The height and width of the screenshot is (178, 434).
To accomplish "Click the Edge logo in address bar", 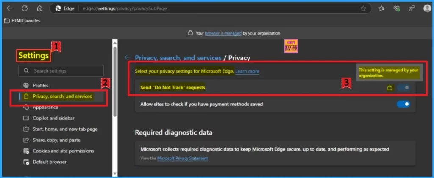I will 58,8.
